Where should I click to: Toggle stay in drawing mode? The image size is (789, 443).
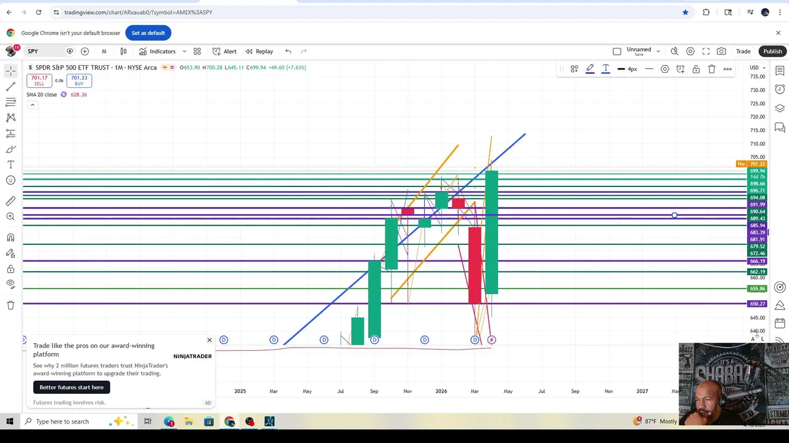click(10, 253)
